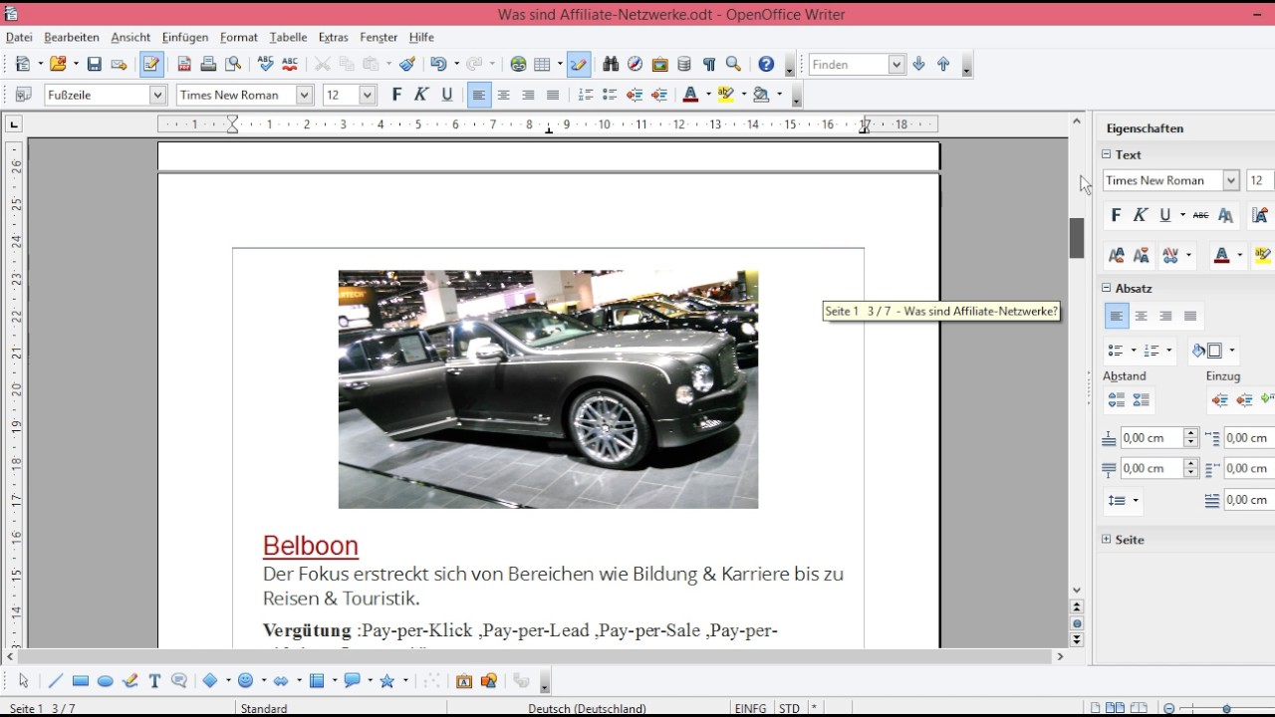Click the Insert Table grid icon
The image size is (1275, 717).
(x=542, y=64)
